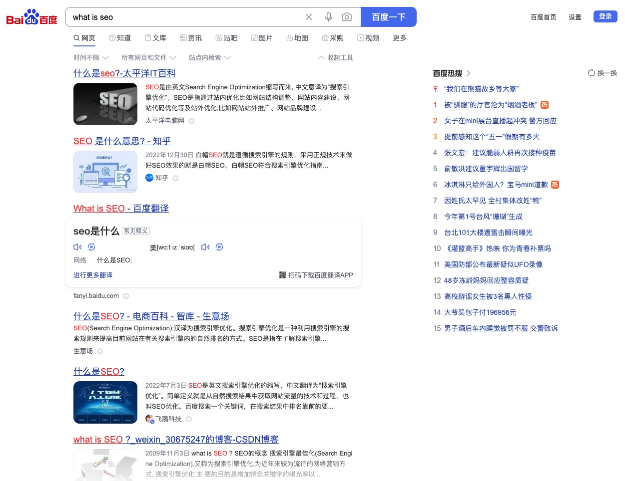Click the 常见释义 tag
This screenshot has height=481, width=625.
click(136, 231)
